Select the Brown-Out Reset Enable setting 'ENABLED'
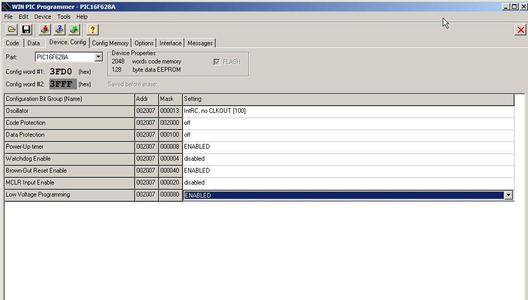The height and width of the screenshot is (300, 528). pyautogui.click(x=348, y=171)
